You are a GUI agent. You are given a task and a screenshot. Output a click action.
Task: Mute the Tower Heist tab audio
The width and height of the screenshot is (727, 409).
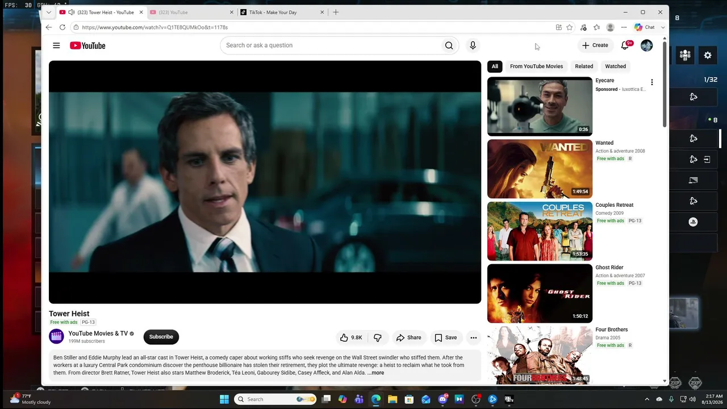[x=71, y=12]
